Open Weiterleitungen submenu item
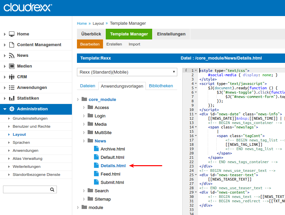This screenshot has height=215, width=285. [x=26, y=167]
